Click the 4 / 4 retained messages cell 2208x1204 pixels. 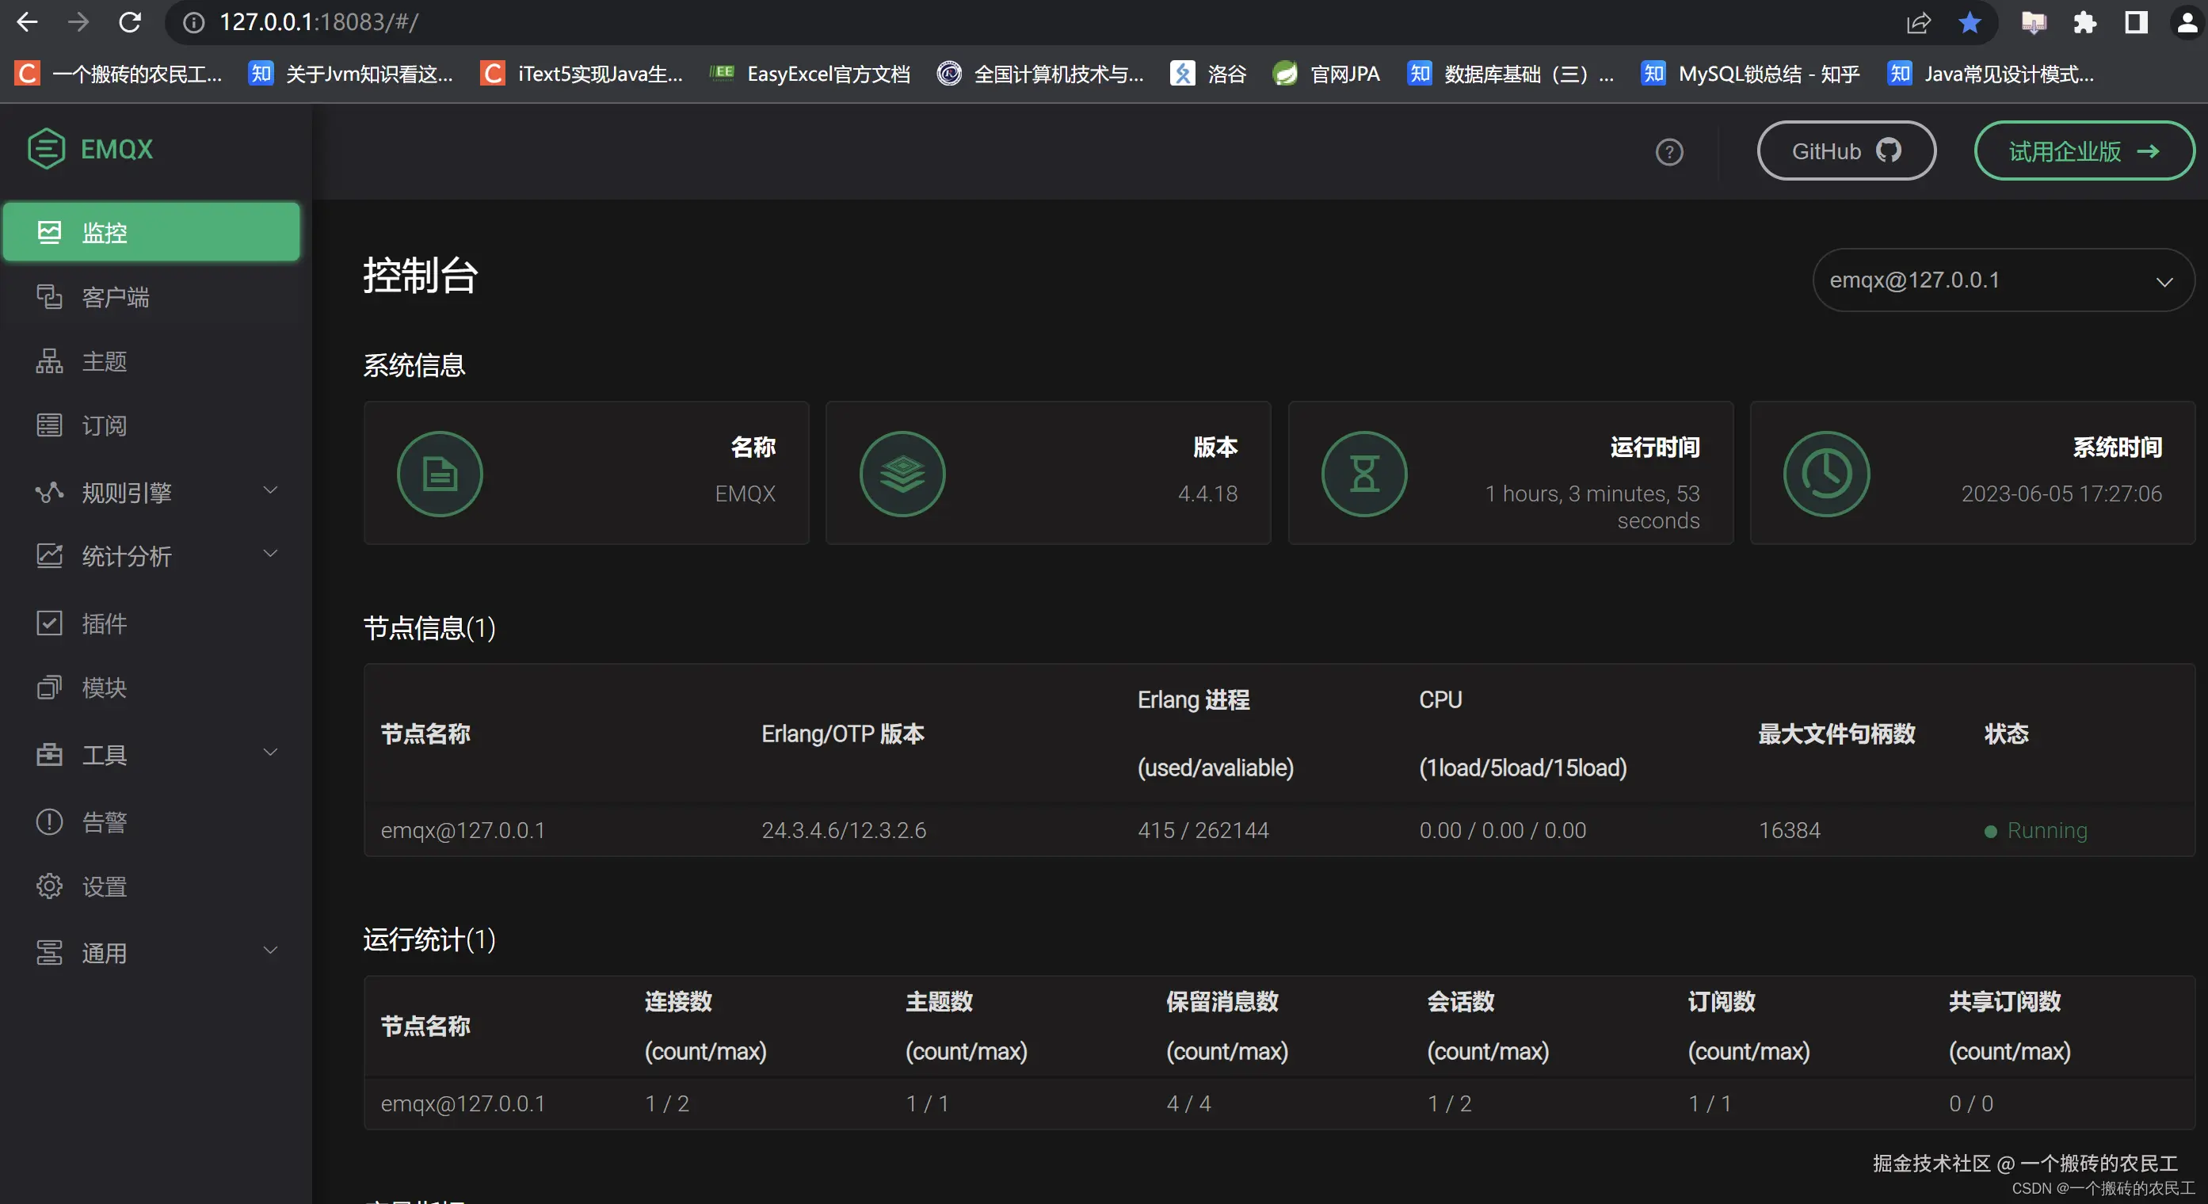tap(1188, 1103)
